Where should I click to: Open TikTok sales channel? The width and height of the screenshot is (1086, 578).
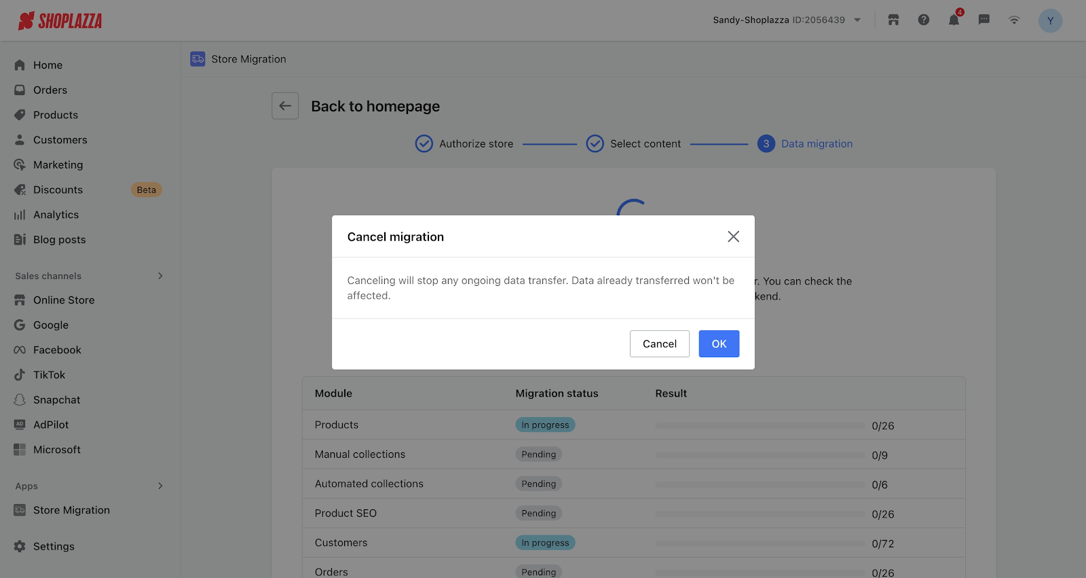click(x=49, y=375)
